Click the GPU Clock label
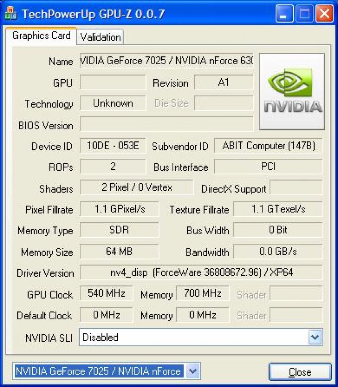 coord(50,295)
